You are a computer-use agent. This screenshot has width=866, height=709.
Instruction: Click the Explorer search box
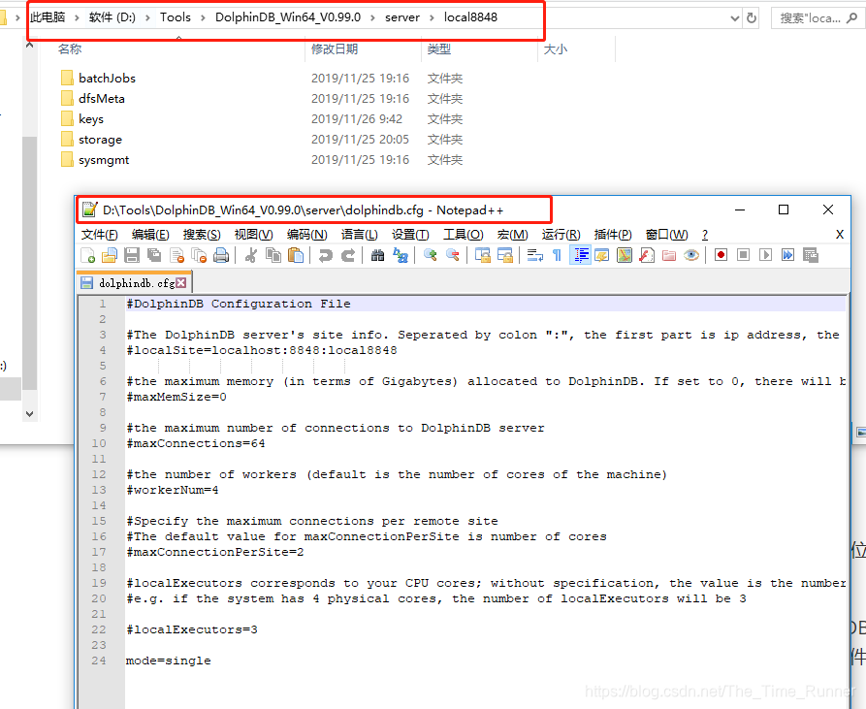pyautogui.click(x=818, y=18)
